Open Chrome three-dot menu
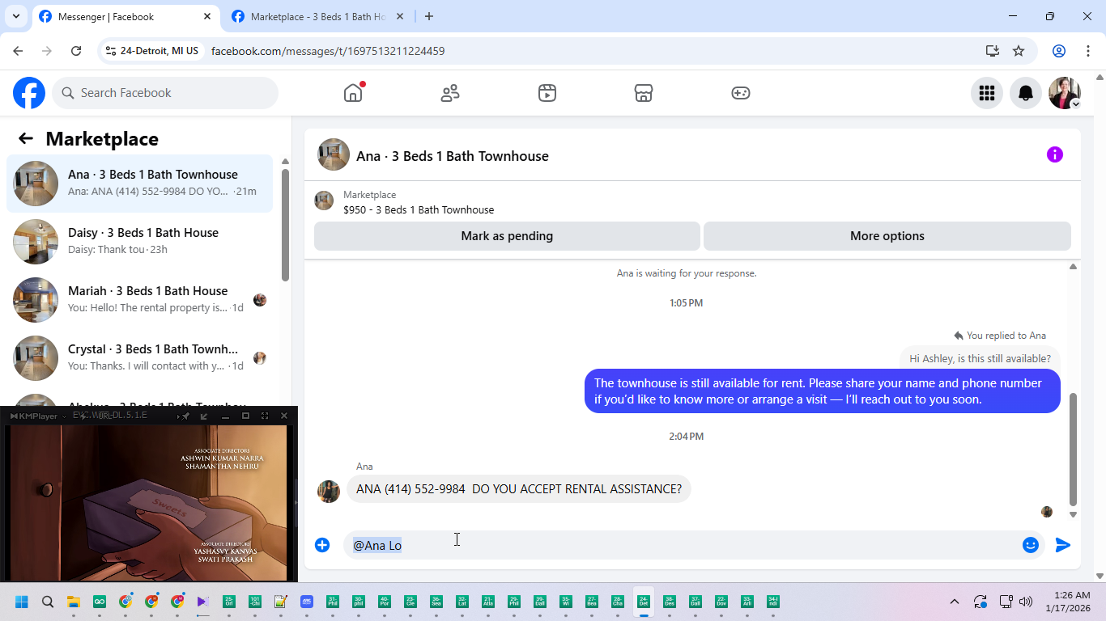This screenshot has height=621, width=1106. pyautogui.click(x=1087, y=51)
